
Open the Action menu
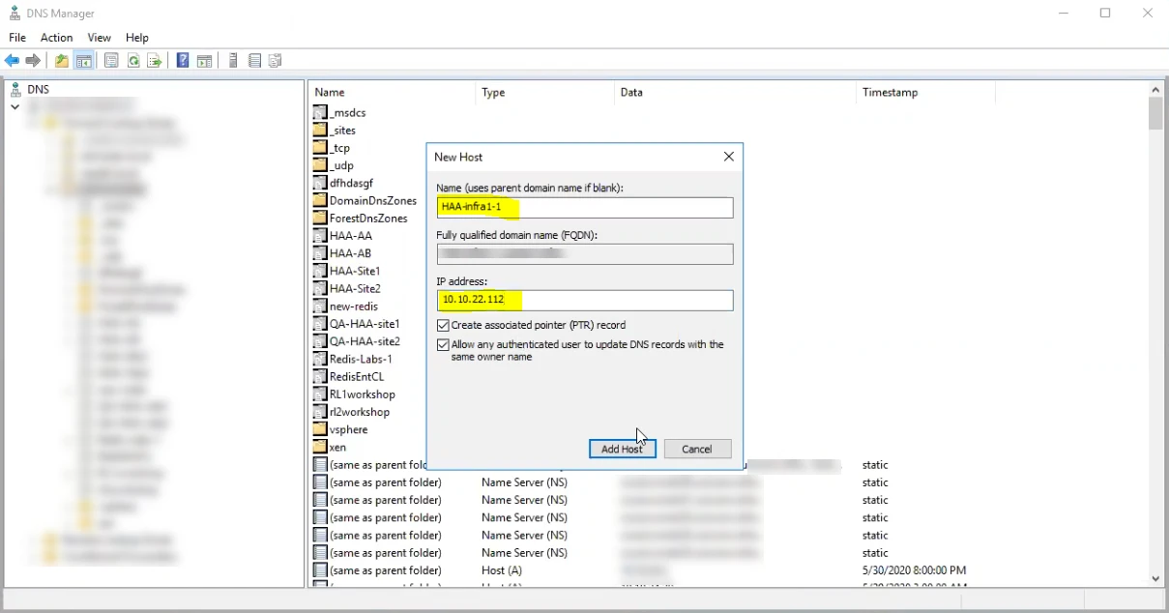[56, 38]
